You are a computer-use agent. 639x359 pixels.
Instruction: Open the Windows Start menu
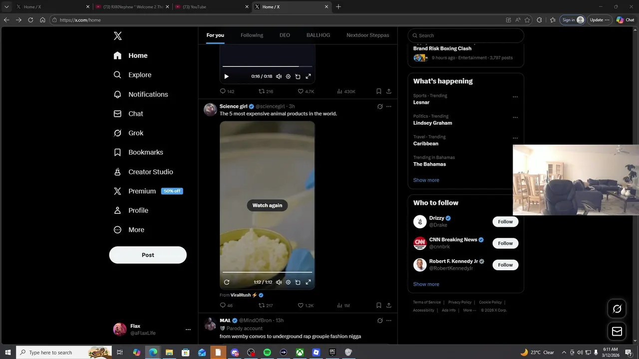click(8, 353)
